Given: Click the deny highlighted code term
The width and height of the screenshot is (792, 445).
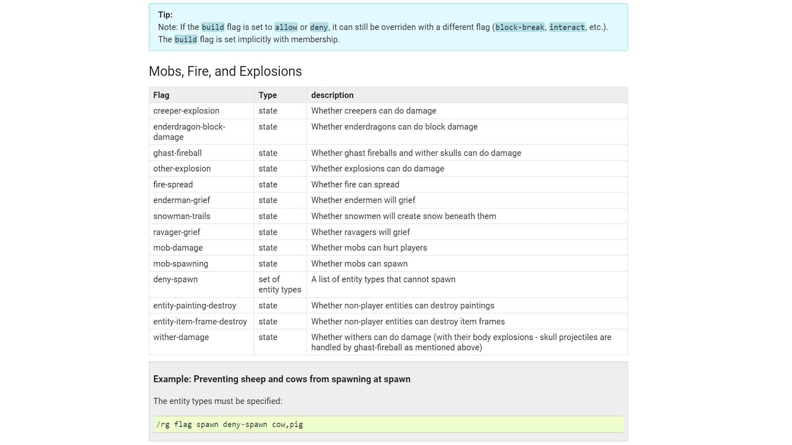Looking at the screenshot, I should [x=319, y=27].
